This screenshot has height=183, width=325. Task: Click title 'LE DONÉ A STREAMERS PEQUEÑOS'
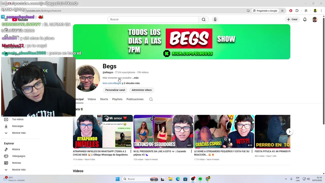click(x=222, y=153)
